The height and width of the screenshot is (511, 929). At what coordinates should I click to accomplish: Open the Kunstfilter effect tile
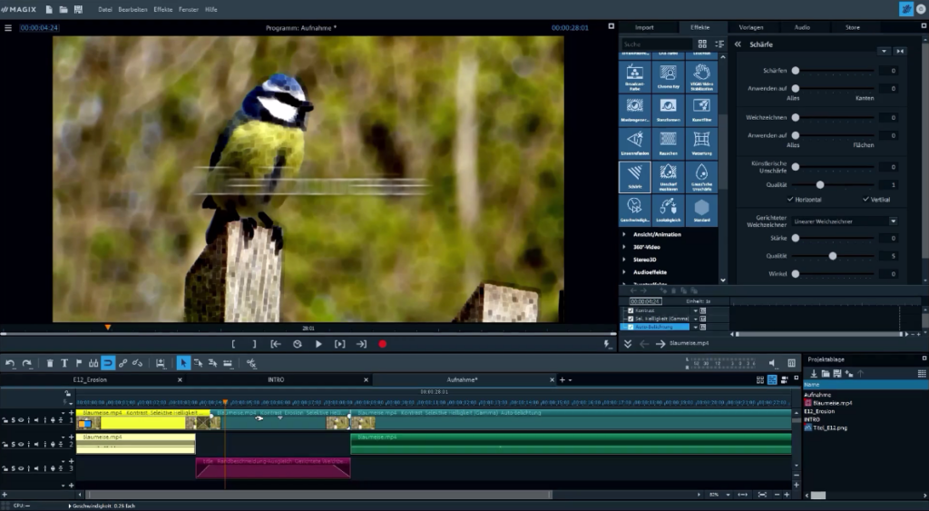(701, 110)
